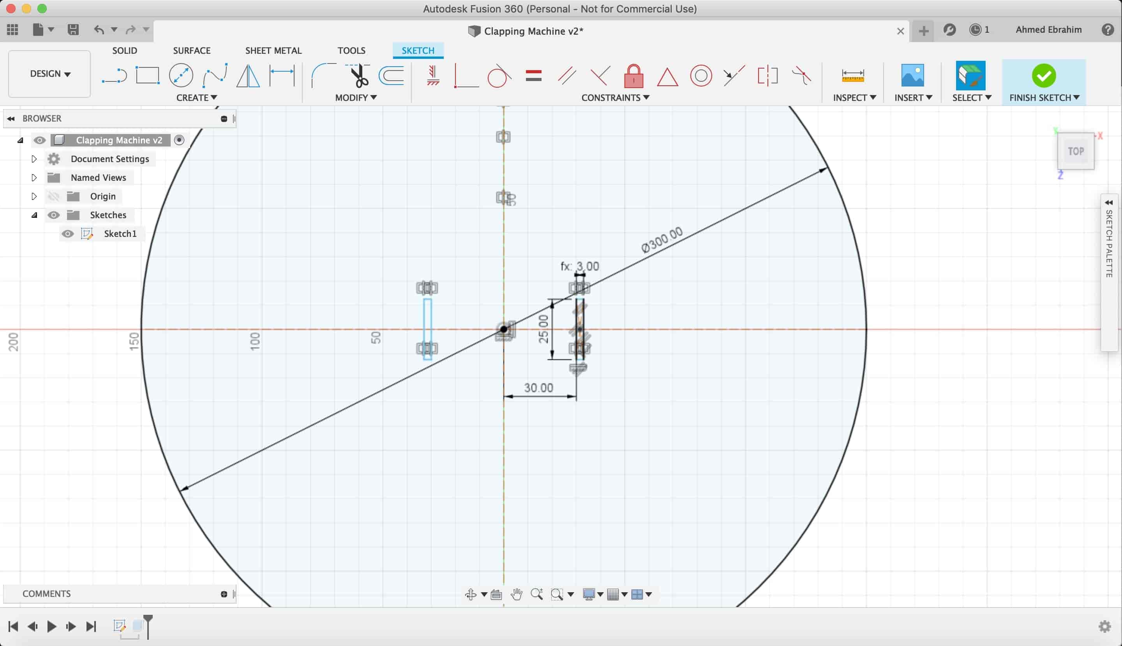Apply the Equal constraint
1122x646 pixels.
click(533, 76)
